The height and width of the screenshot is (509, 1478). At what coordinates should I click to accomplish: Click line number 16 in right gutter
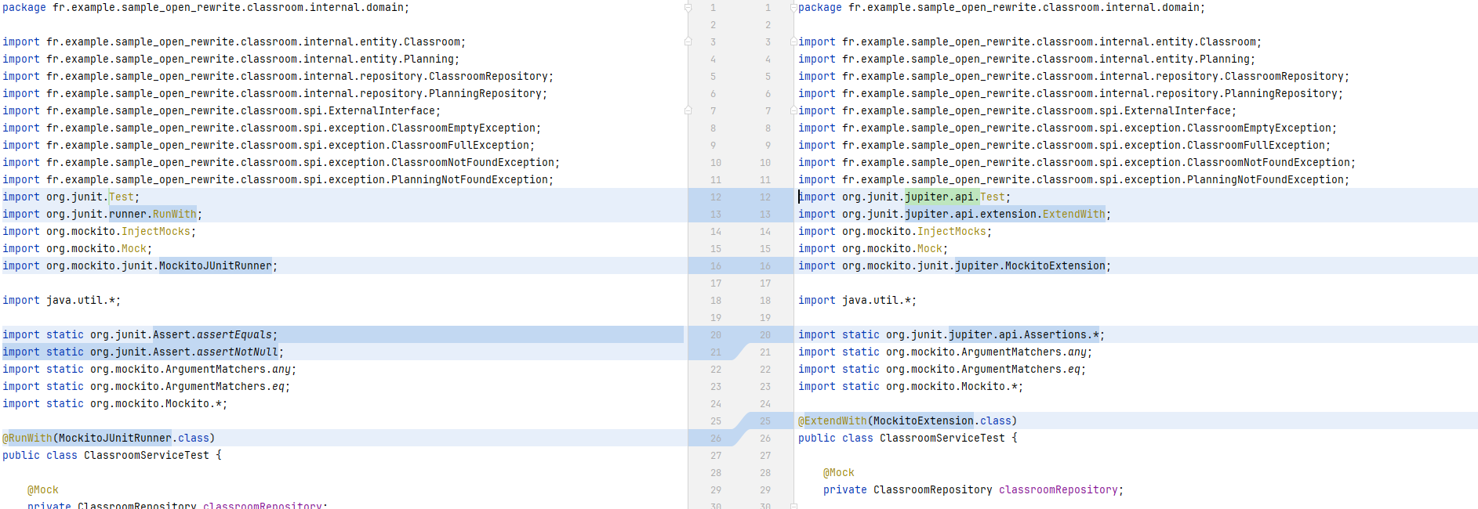point(765,266)
